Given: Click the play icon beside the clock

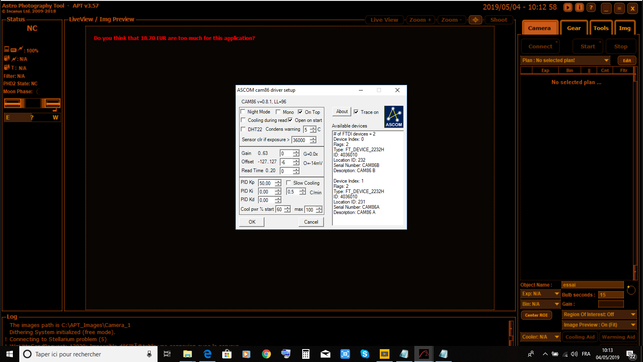Looking at the screenshot, I should (x=567, y=7).
